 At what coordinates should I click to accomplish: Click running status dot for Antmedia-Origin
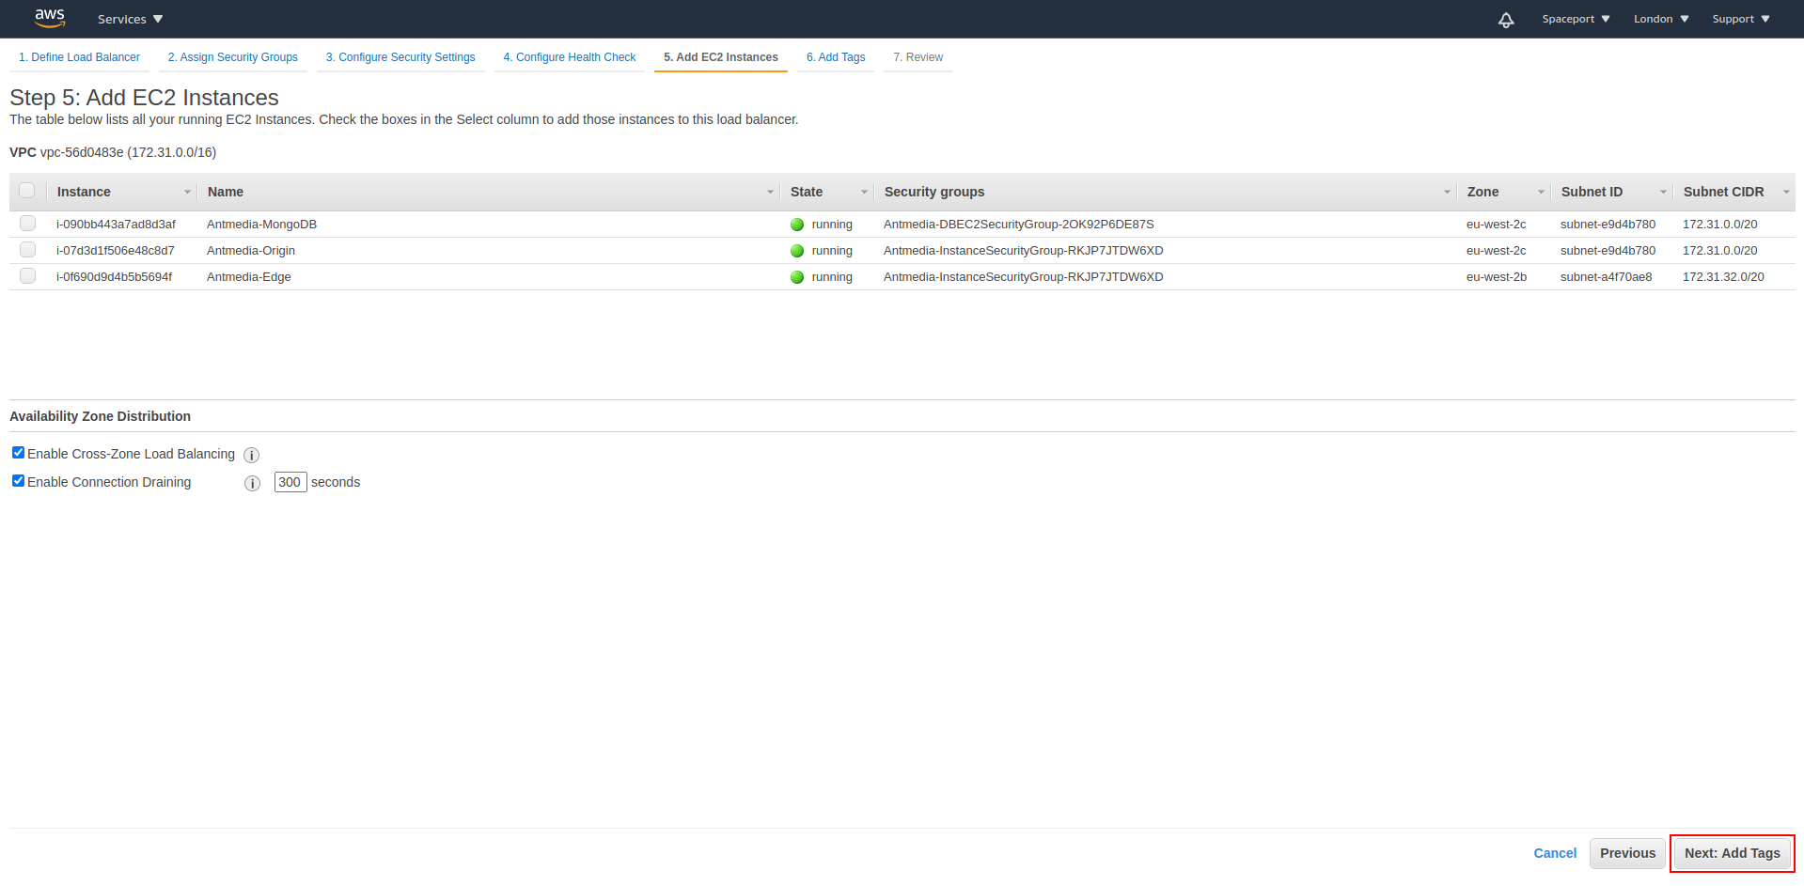click(797, 251)
